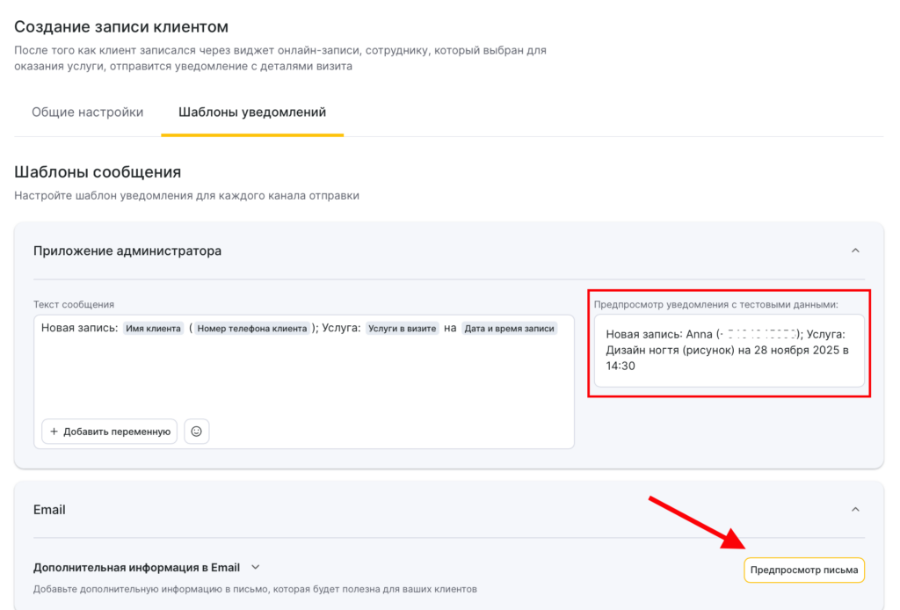
Task: Click the "Добавить переменную" button
Action: (110, 432)
